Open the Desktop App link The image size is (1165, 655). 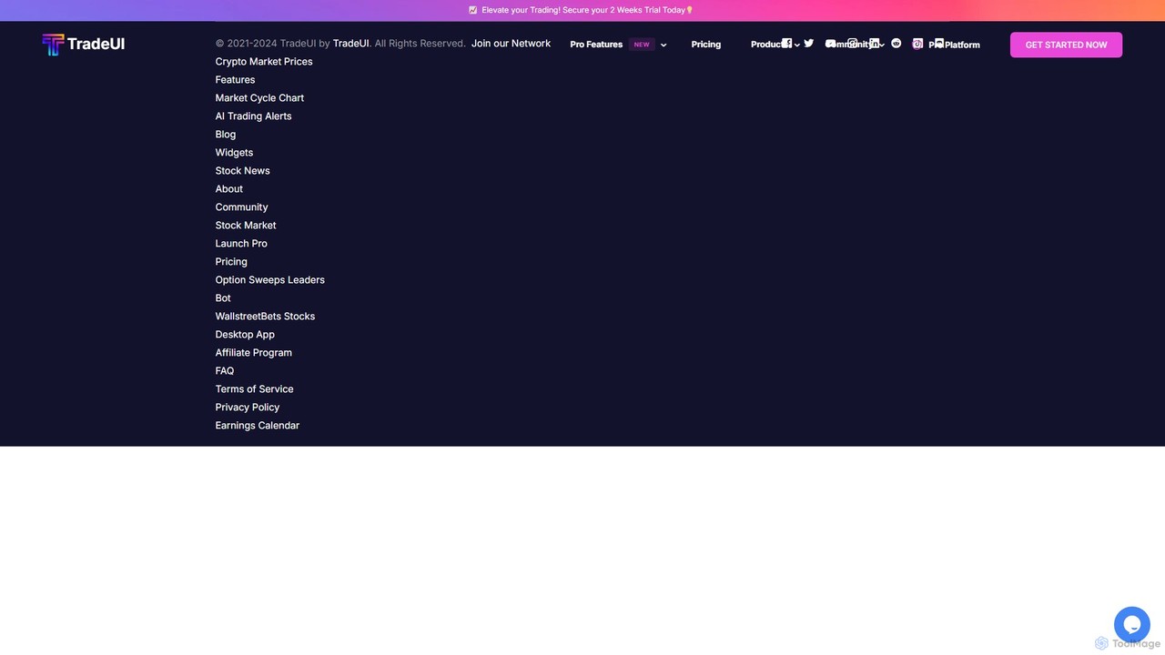(245, 335)
